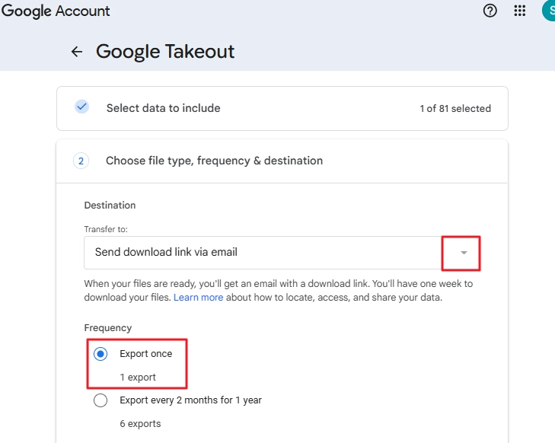Screen dimensions: 555x443
Task: Expand the Select data to include section
Action: pos(282,108)
